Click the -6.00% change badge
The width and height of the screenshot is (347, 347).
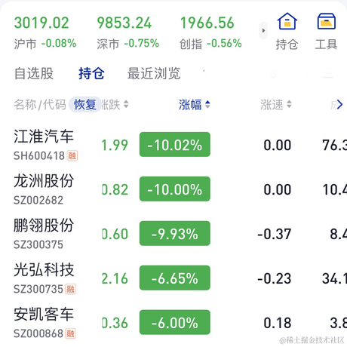[175, 323]
